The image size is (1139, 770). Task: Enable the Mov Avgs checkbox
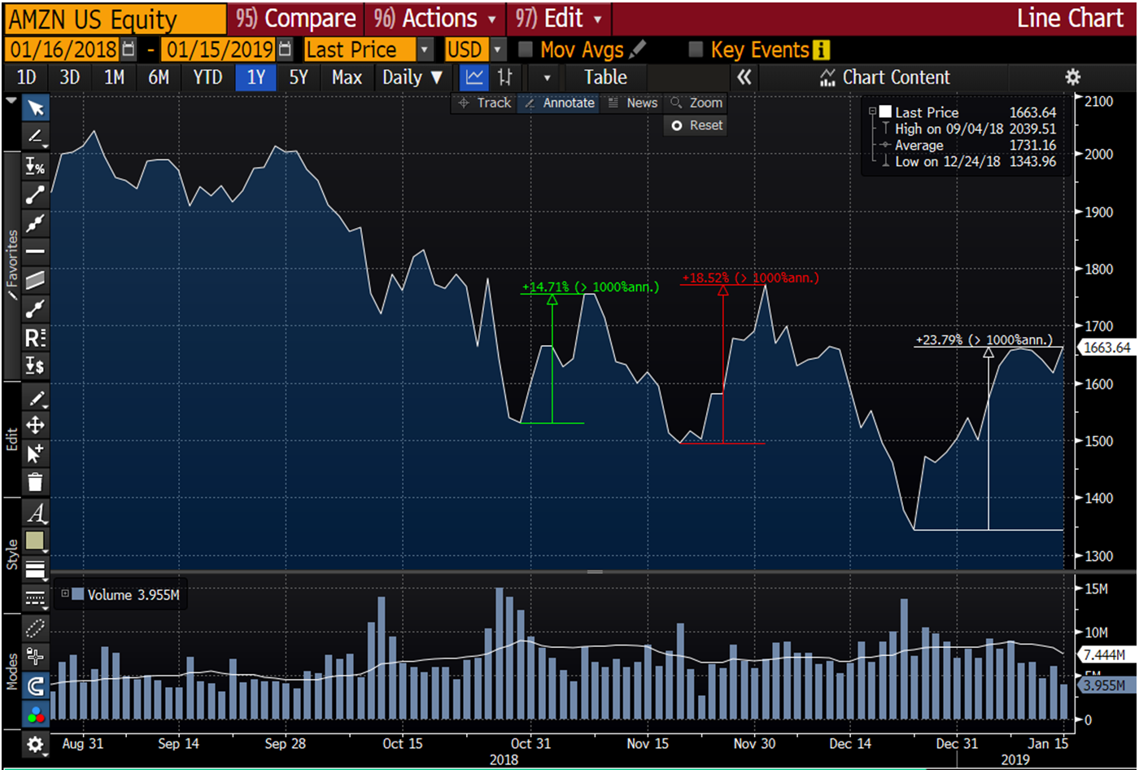(x=526, y=50)
